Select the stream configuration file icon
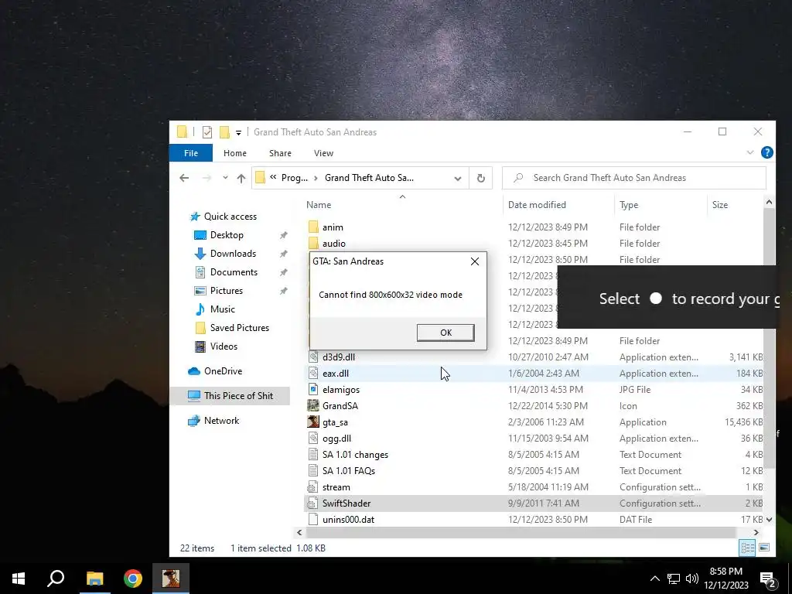Viewport: 792px width, 594px height. (313, 487)
